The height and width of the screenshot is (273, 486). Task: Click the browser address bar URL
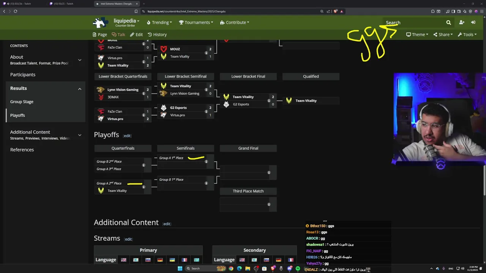pos(186,11)
